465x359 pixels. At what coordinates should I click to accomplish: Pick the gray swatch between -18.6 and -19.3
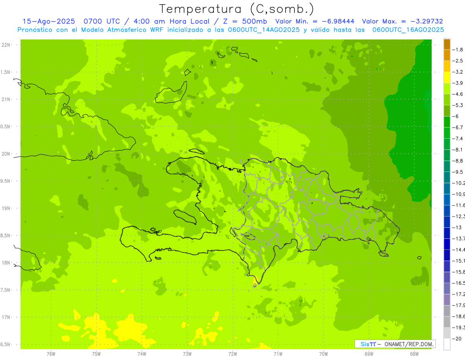coord(447,322)
